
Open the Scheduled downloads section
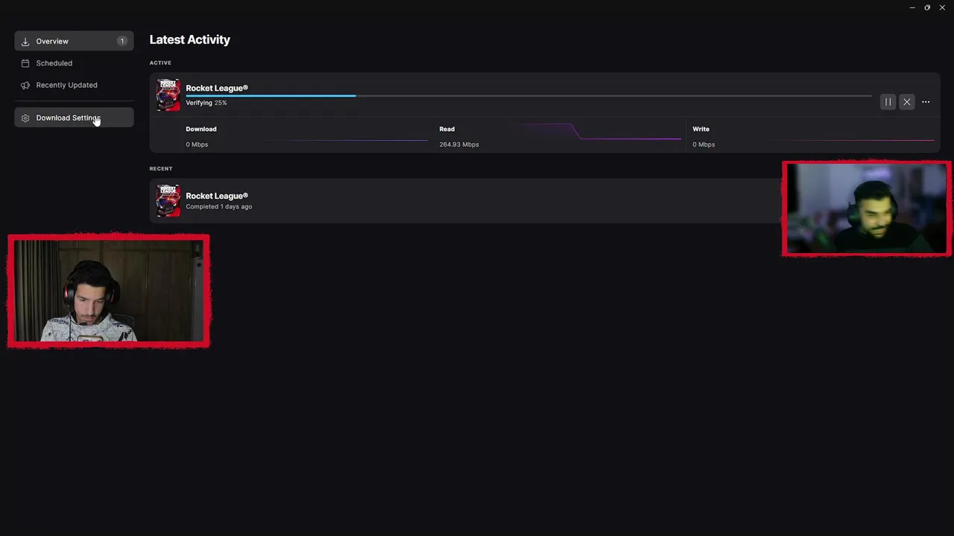point(74,63)
